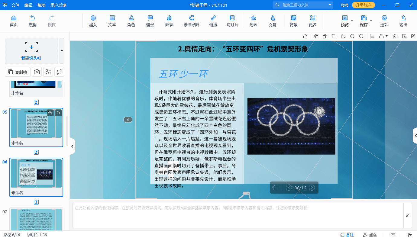This screenshot has height=238, width=417.
Task: Click the 输出 export icon
Action: [403, 21]
